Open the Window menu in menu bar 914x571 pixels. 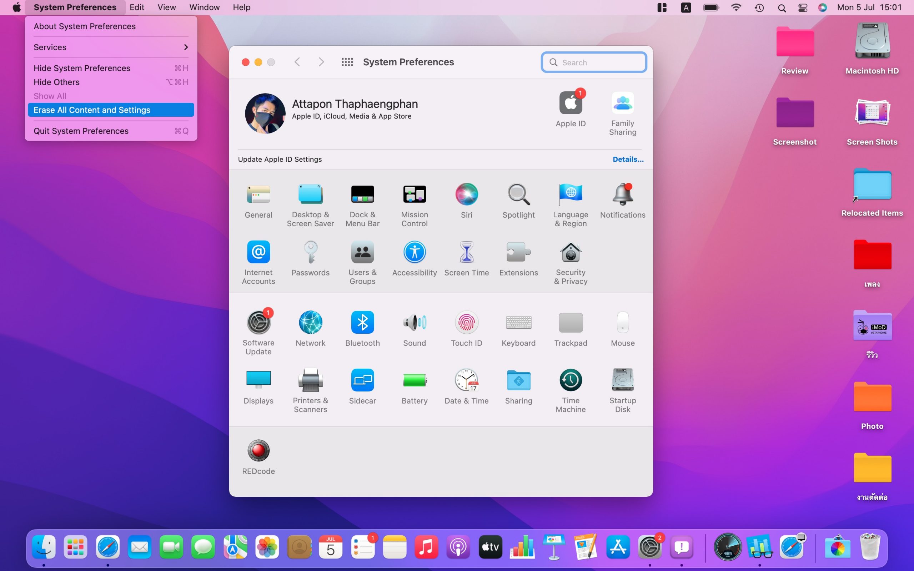point(204,7)
